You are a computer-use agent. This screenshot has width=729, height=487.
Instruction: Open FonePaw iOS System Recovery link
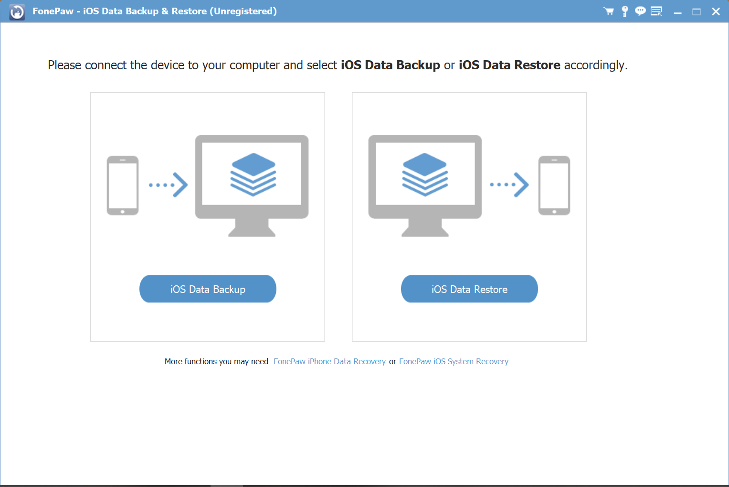coord(454,361)
